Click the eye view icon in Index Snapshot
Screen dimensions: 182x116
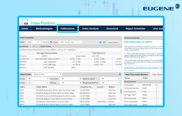(100, 42)
